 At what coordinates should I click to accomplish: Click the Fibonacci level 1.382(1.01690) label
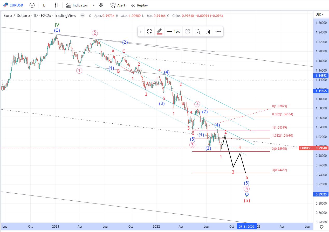pos(282,136)
